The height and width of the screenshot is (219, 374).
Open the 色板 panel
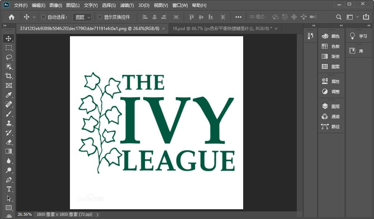pyautogui.click(x=331, y=46)
